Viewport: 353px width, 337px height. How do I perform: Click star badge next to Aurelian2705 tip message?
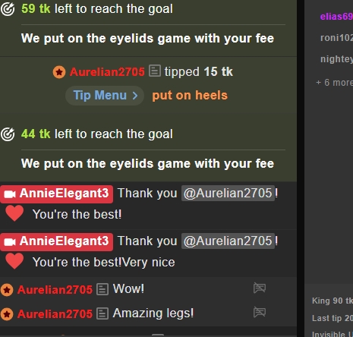click(x=59, y=72)
